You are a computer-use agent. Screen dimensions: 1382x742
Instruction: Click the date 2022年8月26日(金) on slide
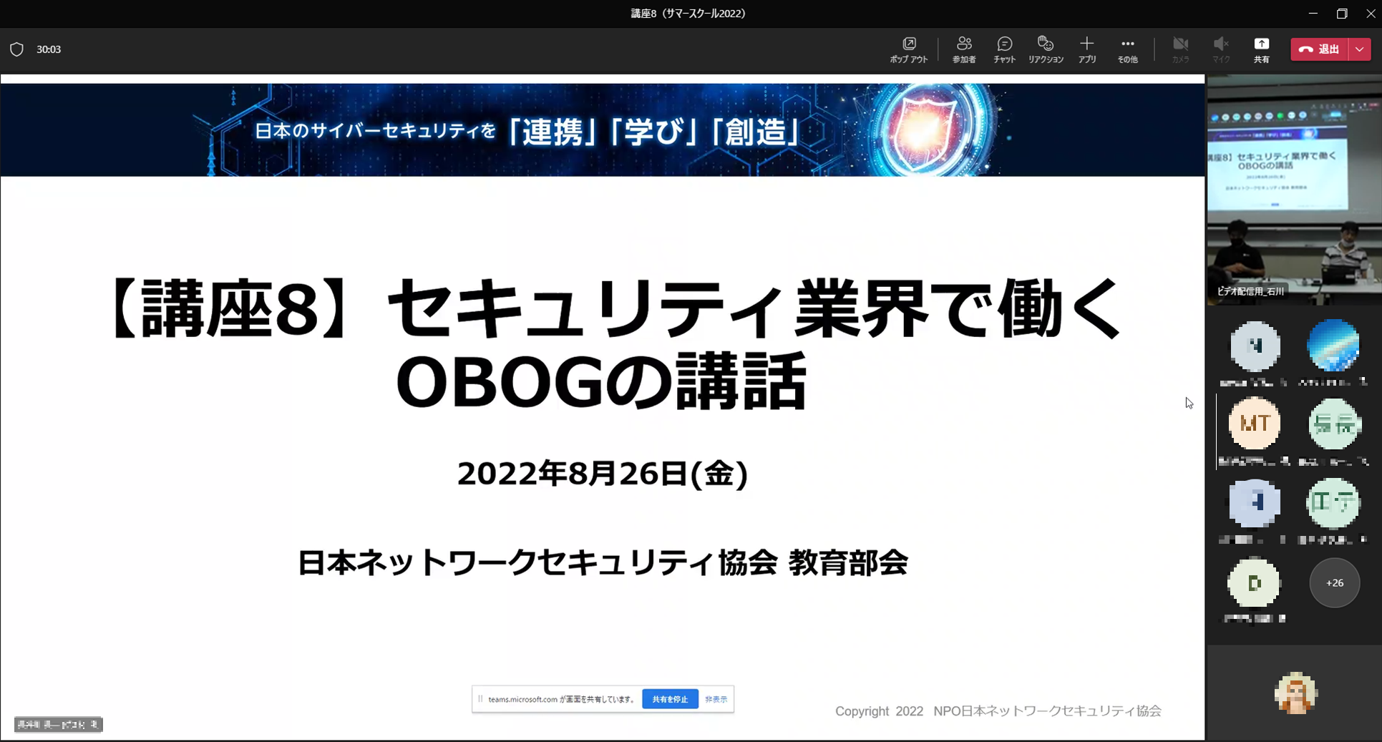coord(603,474)
